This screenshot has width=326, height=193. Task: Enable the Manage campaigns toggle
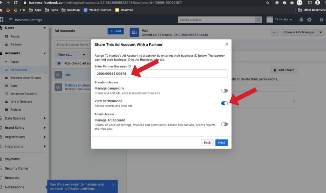coord(224,91)
